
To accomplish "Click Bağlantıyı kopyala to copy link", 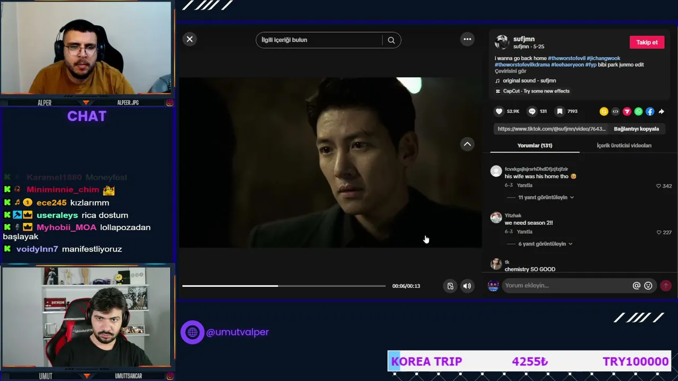I will [636, 129].
